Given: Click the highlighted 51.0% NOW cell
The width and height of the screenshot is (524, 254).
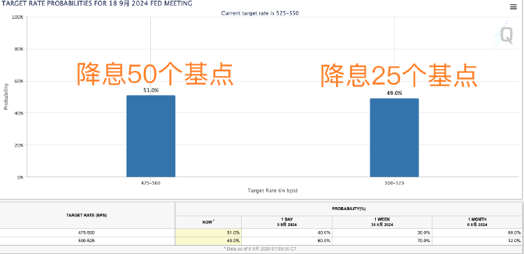Looking at the screenshot, I should click(208, 232).
